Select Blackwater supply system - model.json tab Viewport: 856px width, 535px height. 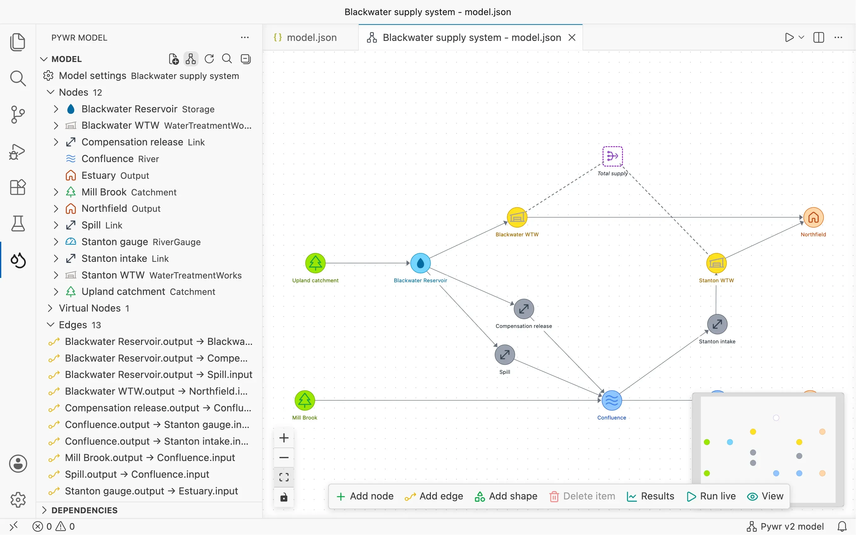click(470, 37)
